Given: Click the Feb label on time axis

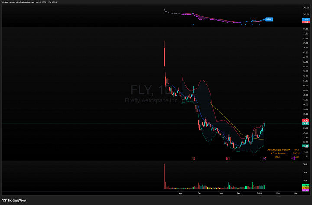Looking at the screenshot, I should point(278,193).
